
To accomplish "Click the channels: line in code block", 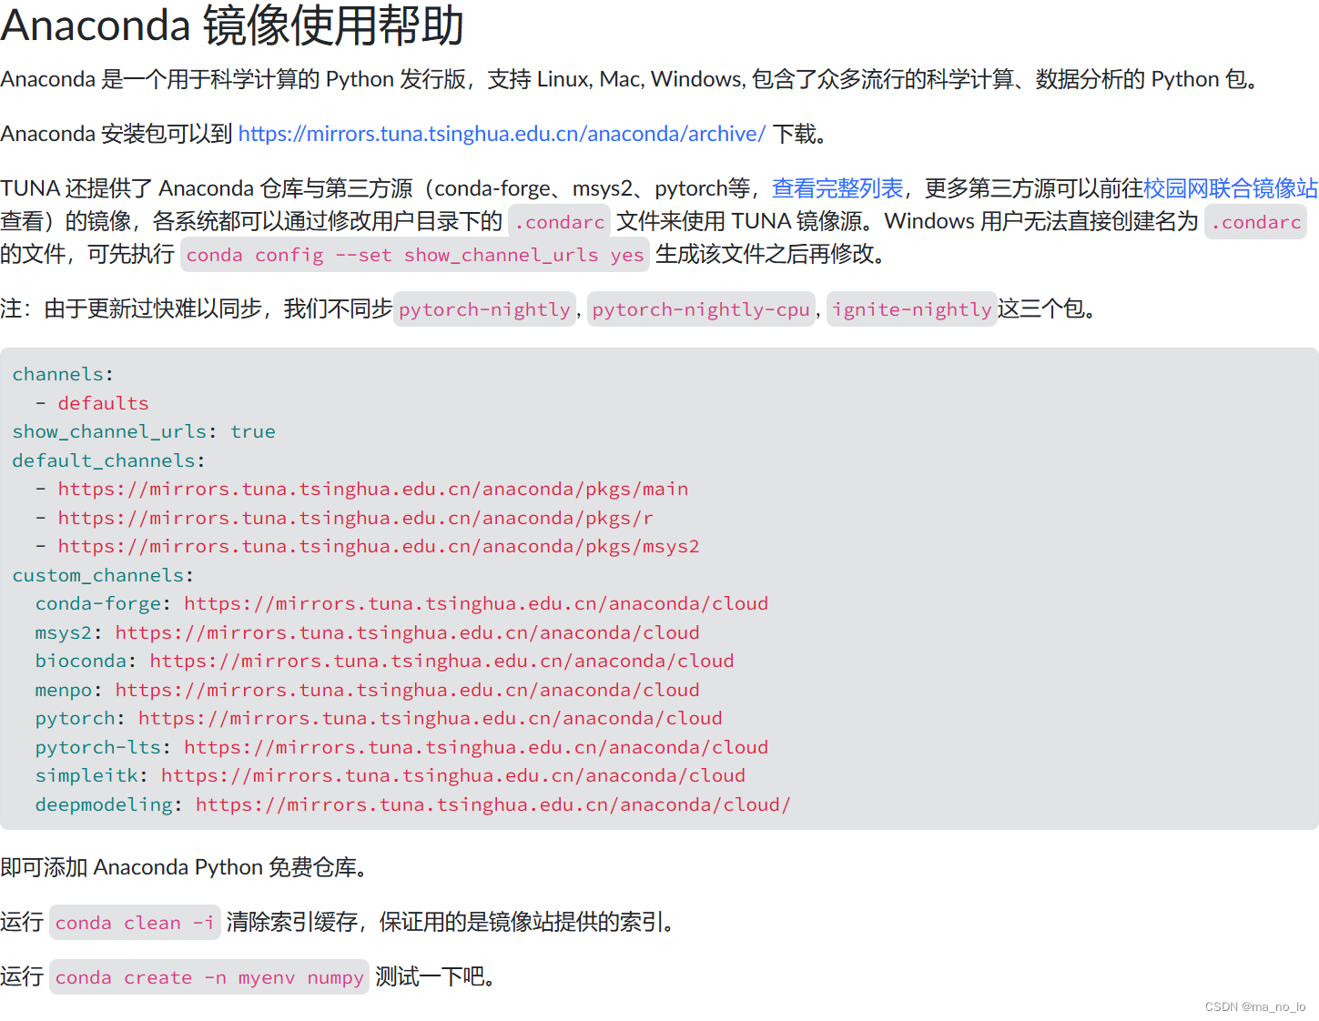I will [63, 374].
